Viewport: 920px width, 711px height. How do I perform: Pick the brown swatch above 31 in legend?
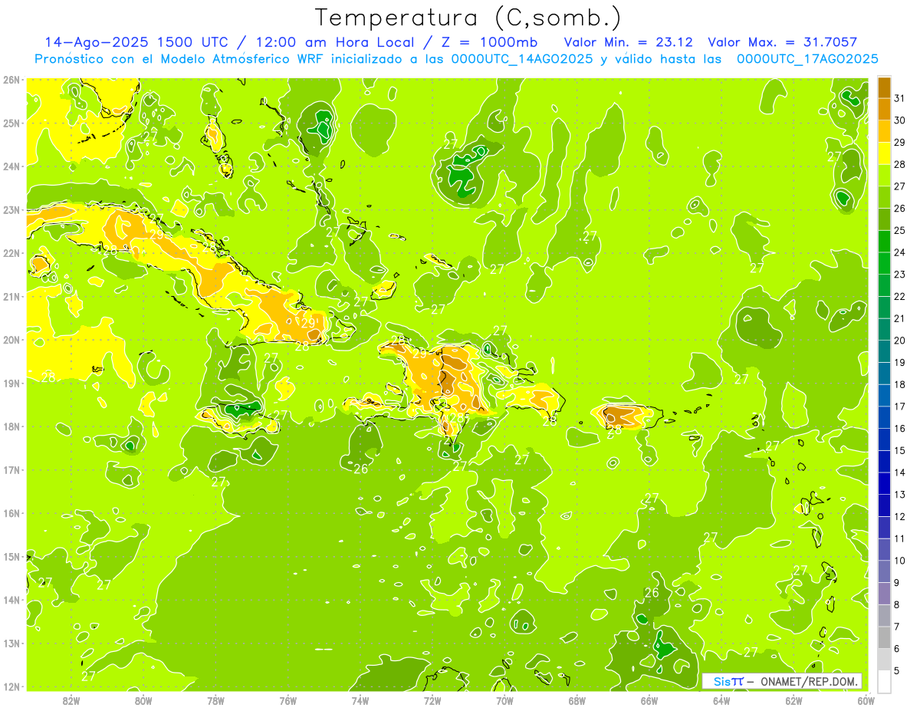click(884, 87)
